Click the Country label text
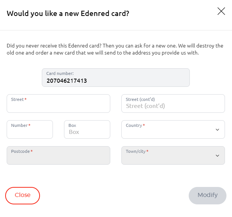 134,125
